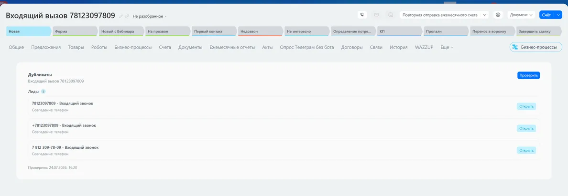Open the Документ dropdown
Image resolution: width=568 pixels, height=196 pixels.
[x=521, y=15]
